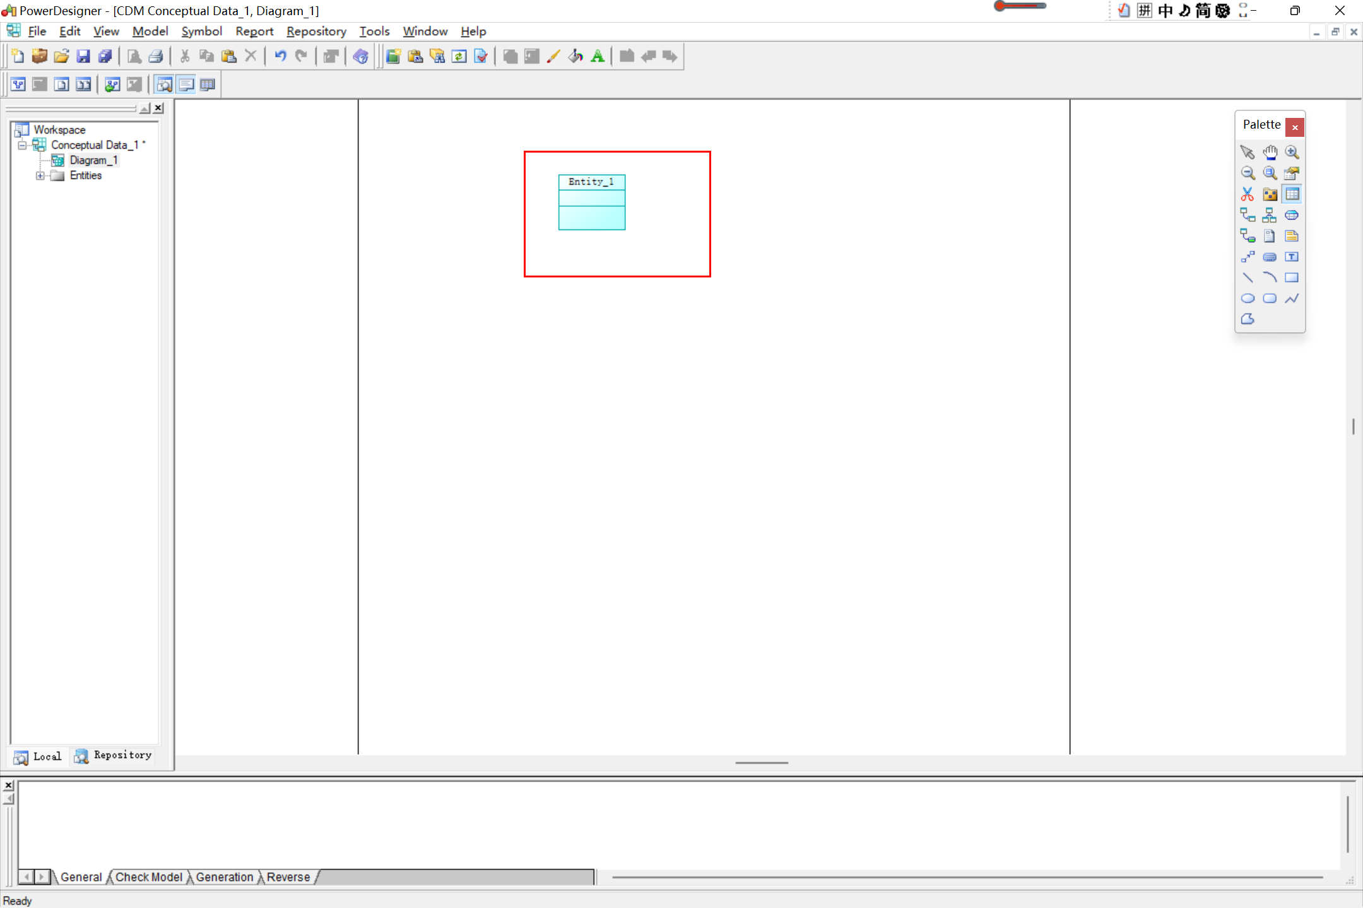Toggle the Result List toolbar button

(208, 84)
